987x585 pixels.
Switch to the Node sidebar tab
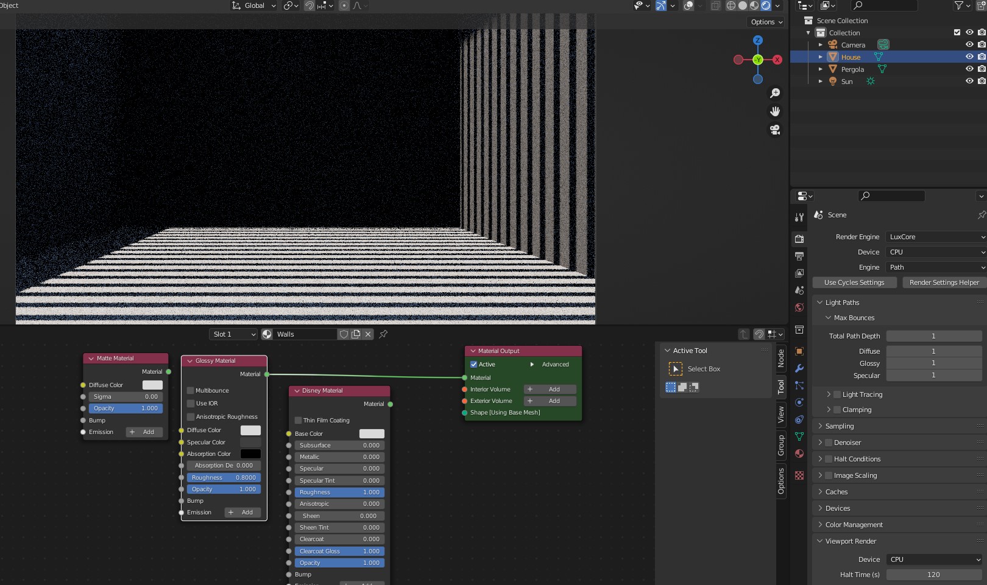click(x=781, y=359)
